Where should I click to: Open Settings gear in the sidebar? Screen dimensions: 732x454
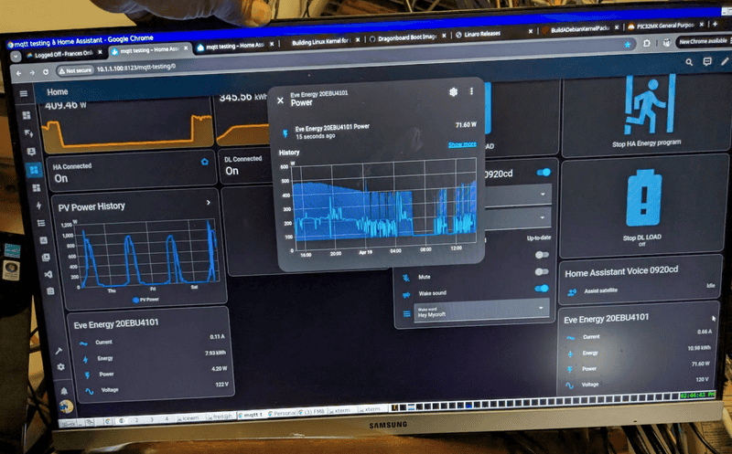click(x=60, y=367)
